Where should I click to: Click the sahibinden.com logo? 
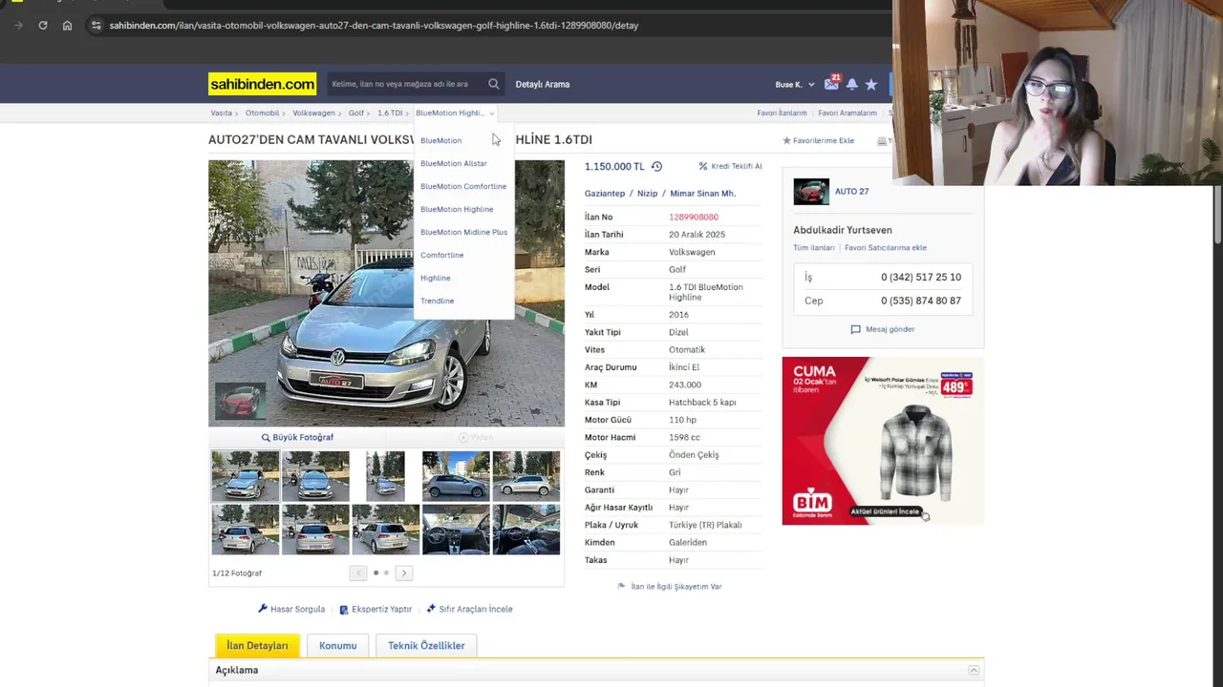point(262,84)
